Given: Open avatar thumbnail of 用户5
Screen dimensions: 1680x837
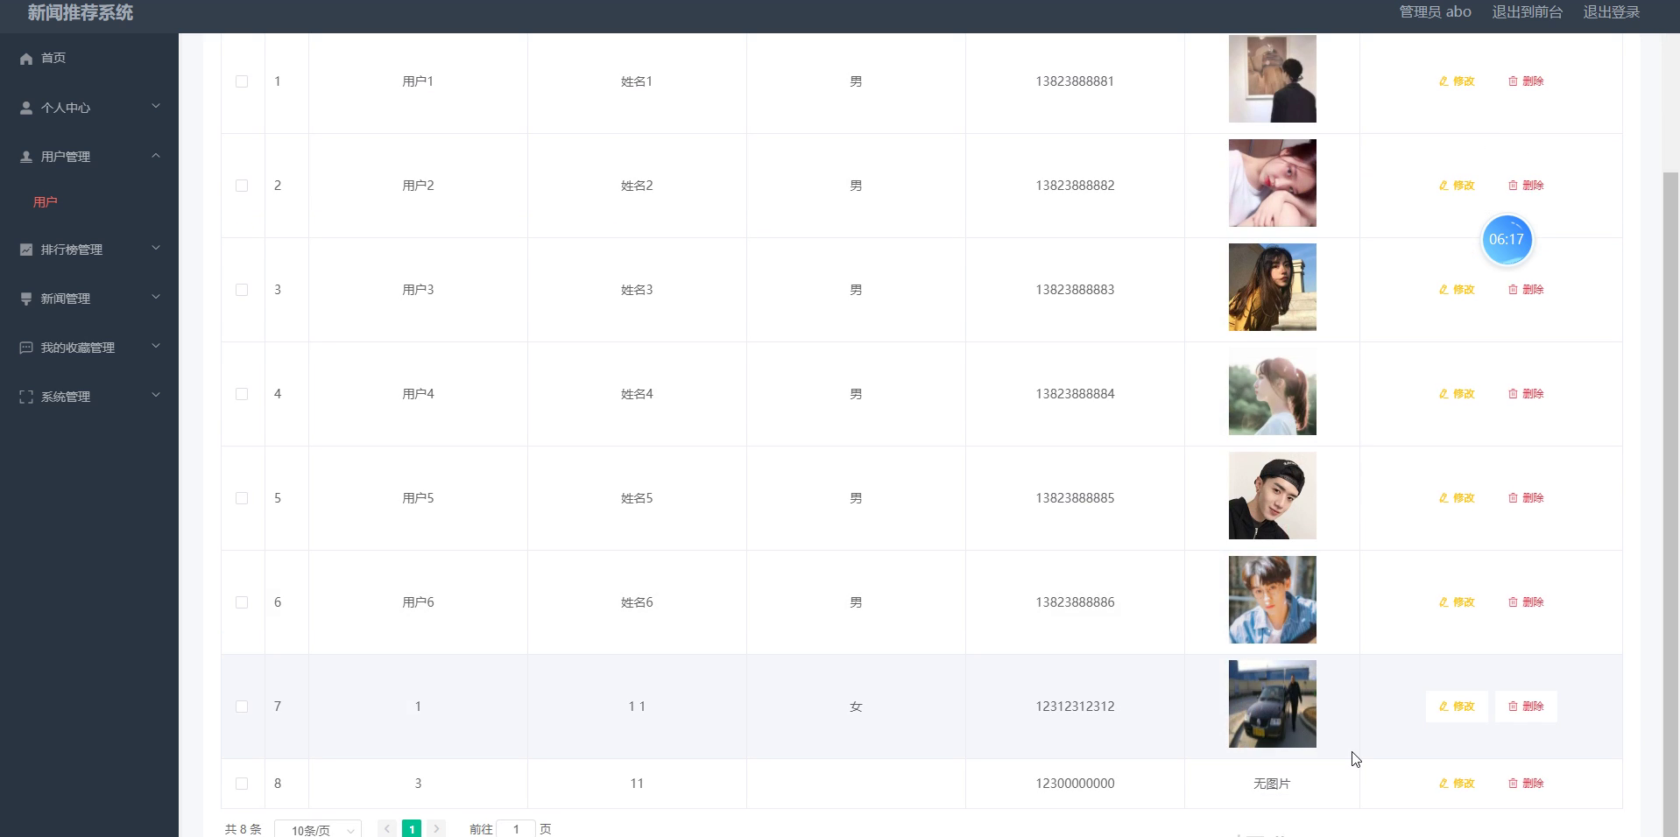Looking at the screenshot, I should click(x=1273, y=496).
